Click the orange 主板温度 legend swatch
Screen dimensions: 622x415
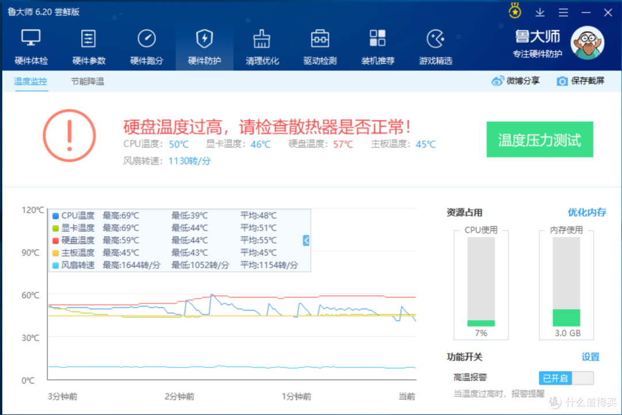click(55, 253)
